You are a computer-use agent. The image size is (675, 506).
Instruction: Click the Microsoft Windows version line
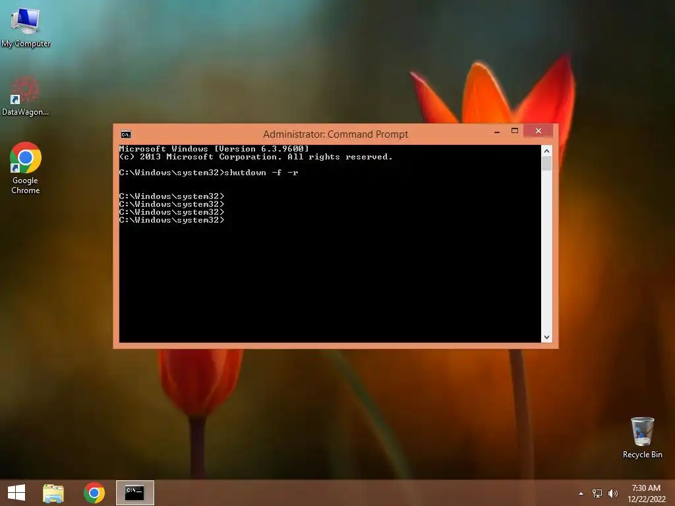click(x=214, y=148)
